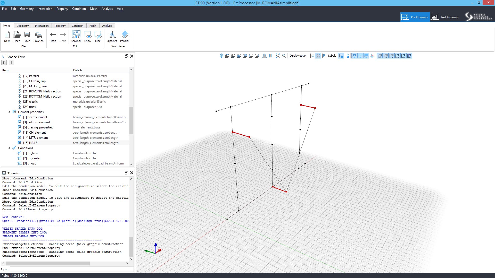This screenshot has height=278, width=495.
Task: Click the Zoom fit magnifier icon
Action: point(278,56)
